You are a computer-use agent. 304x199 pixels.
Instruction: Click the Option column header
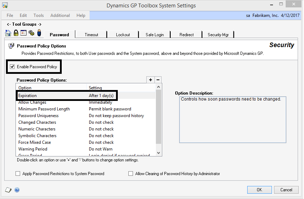tap(51, 88)
